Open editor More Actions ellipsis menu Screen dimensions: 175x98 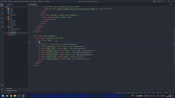pyautogui.click(x=173, y=4)
